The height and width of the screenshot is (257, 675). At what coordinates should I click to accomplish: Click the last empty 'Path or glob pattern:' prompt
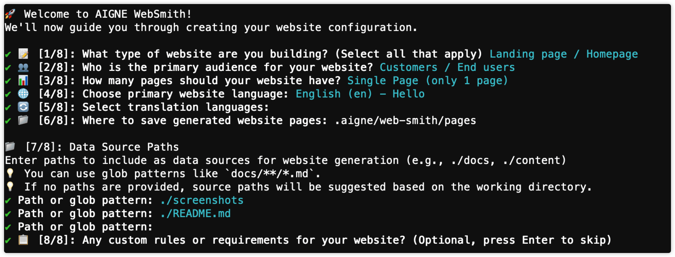[x=85, y=227]
